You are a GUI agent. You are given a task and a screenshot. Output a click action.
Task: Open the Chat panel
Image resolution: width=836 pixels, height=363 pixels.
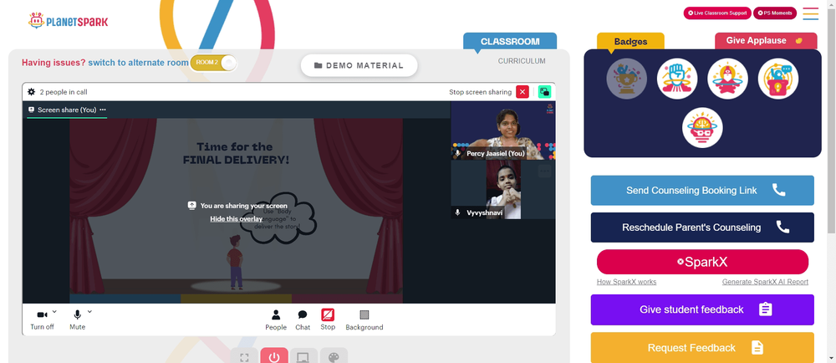pyautogui.click(x=303, y=320)
